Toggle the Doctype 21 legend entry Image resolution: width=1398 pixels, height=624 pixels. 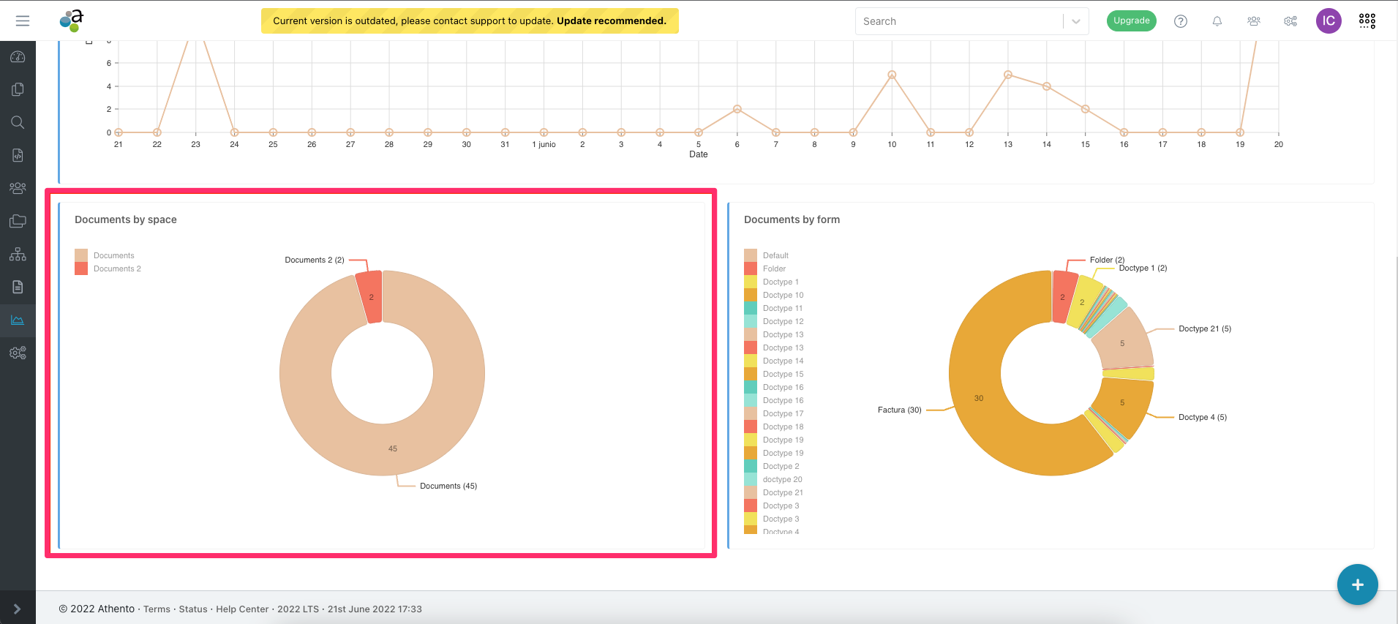[x=782, y=492]
